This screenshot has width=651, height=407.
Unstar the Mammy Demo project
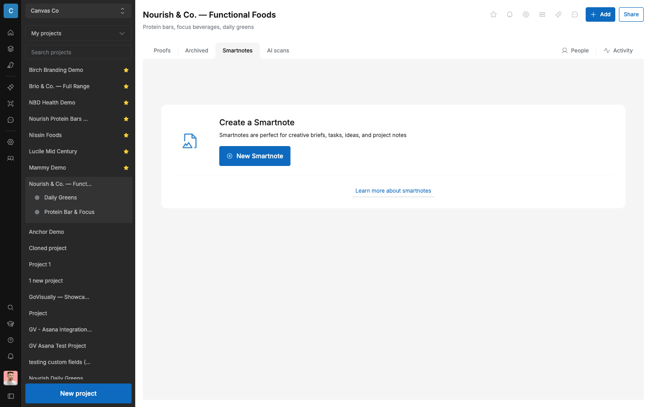pyautogui.click(x=126, y=168)
